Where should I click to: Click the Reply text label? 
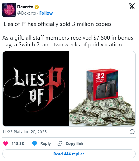[45, 143]
